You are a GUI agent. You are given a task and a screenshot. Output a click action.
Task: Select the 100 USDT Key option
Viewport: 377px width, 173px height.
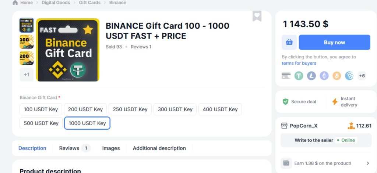point(41,109)
